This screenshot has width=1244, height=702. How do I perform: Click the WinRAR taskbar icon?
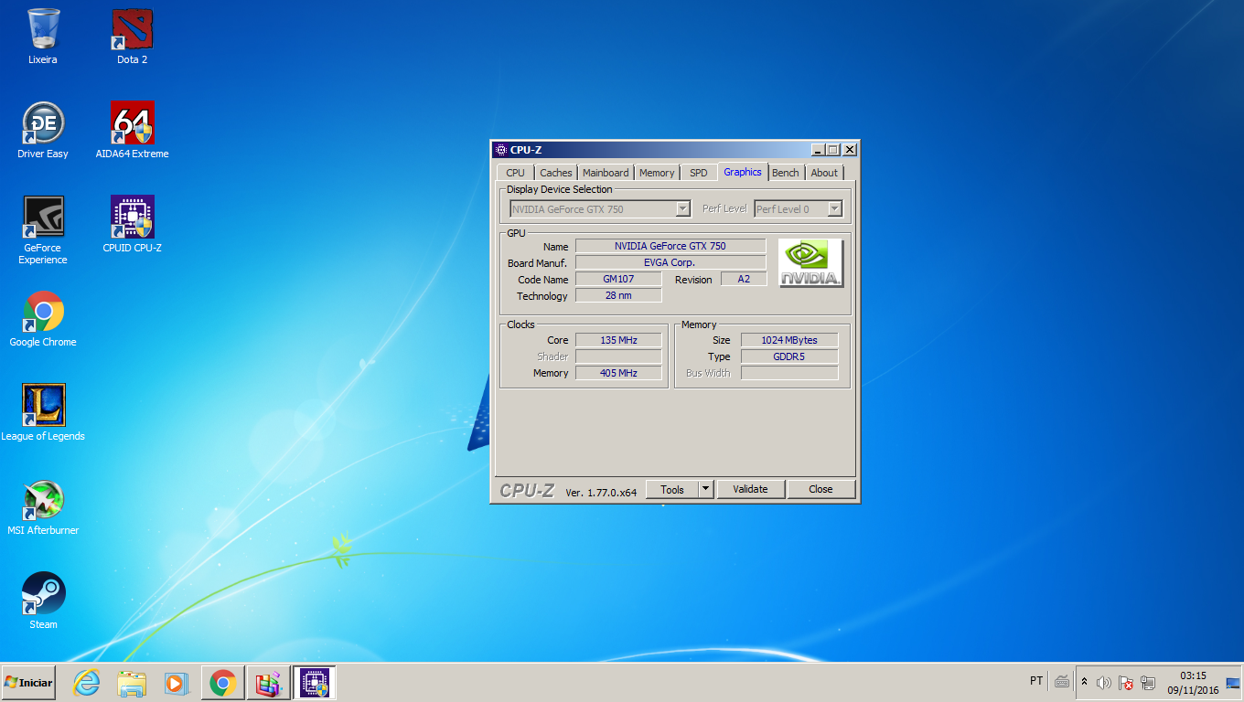click(x=268, y=683)
